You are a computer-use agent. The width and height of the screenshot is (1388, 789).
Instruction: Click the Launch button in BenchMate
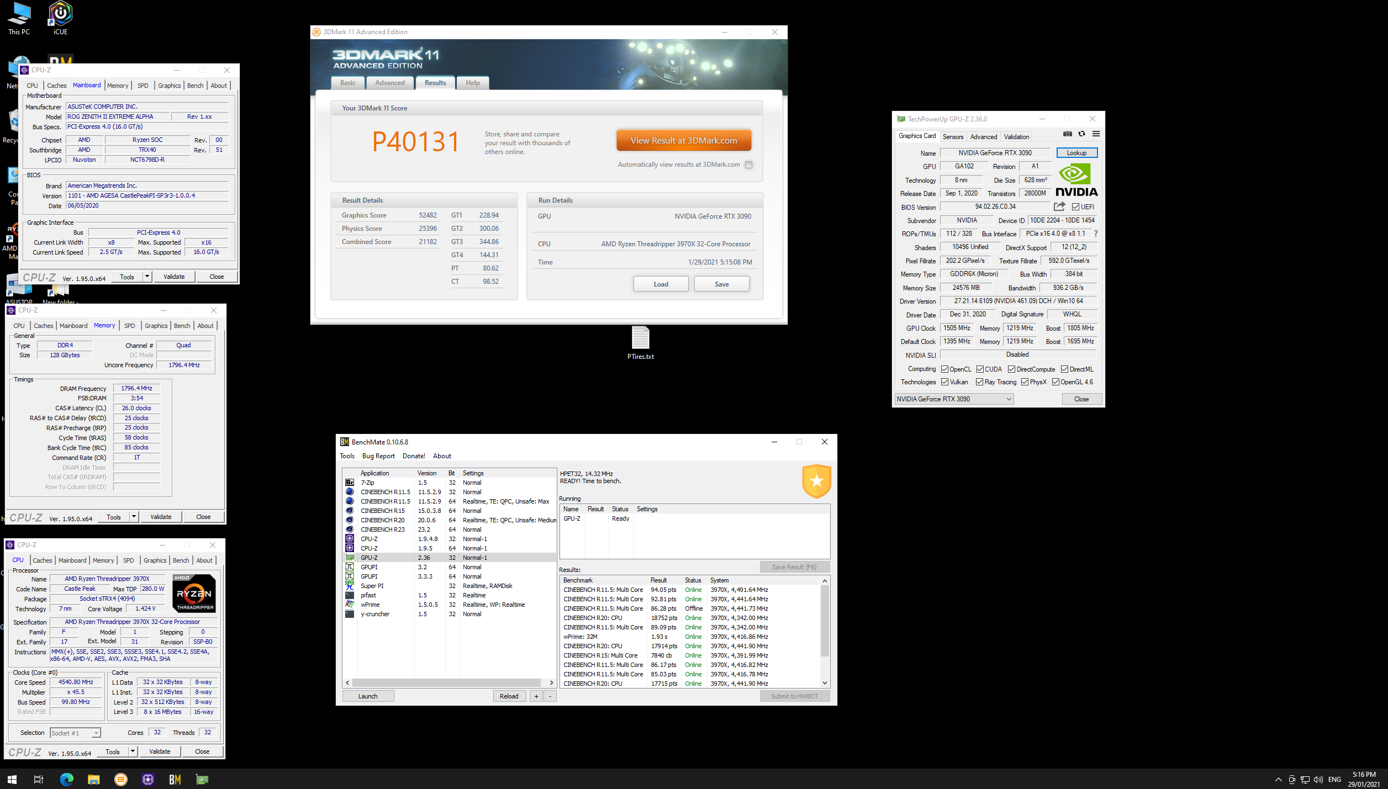(x=368, y=696)
